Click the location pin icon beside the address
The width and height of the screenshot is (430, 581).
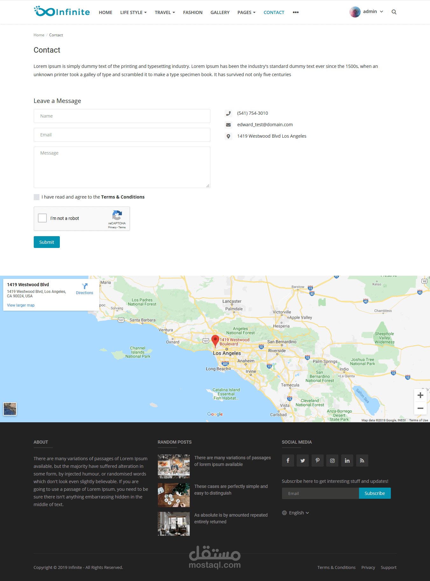(228, 136)
